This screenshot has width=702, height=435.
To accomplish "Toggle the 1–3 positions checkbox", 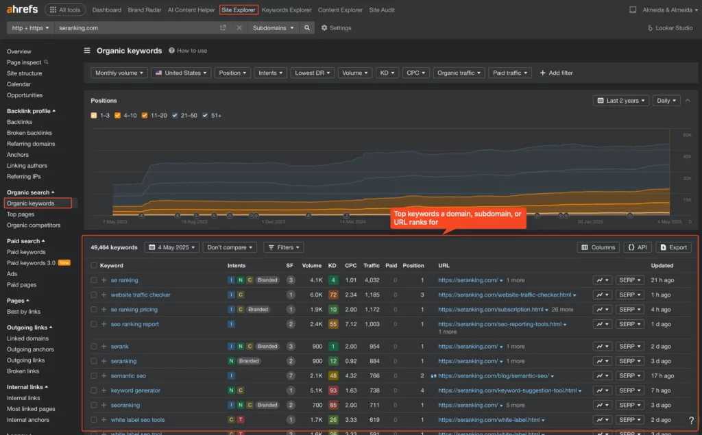I will 94,115.
